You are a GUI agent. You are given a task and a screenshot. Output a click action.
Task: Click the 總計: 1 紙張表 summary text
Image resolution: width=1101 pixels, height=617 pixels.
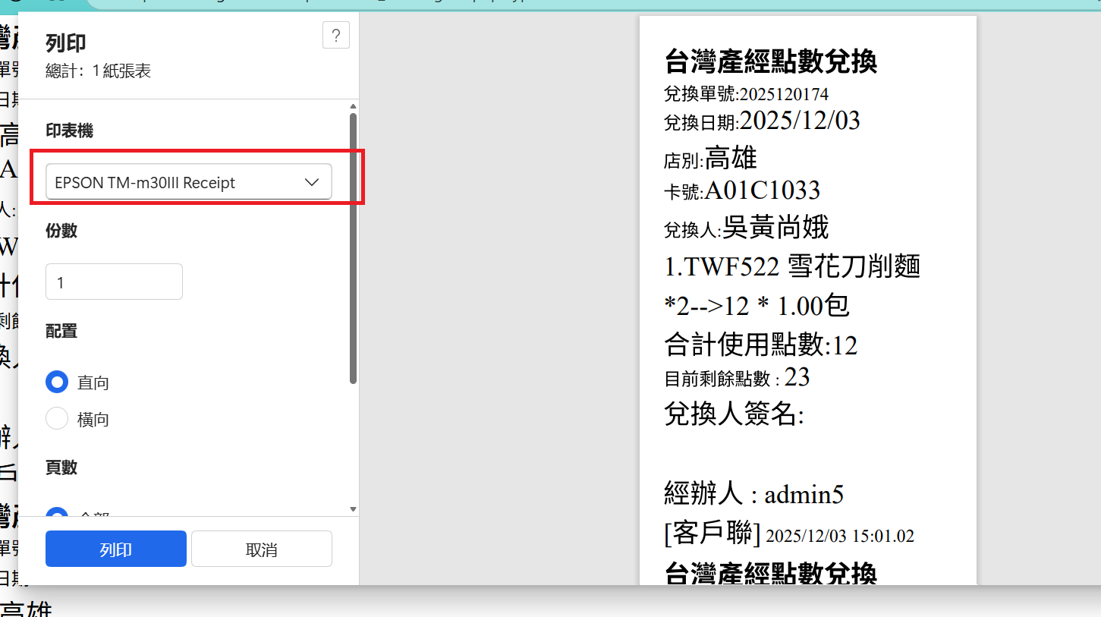98,71
